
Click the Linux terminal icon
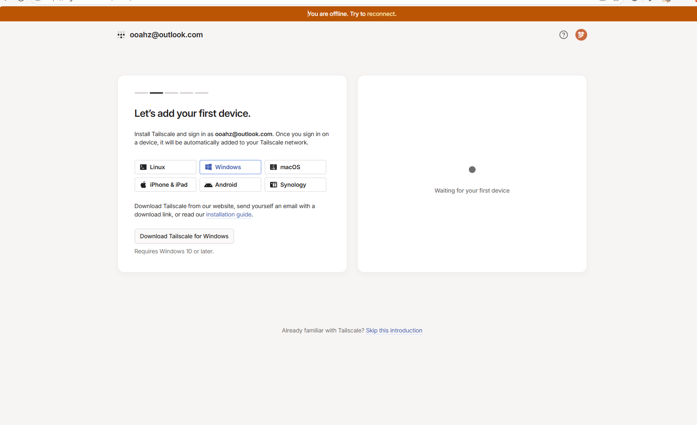143,167
